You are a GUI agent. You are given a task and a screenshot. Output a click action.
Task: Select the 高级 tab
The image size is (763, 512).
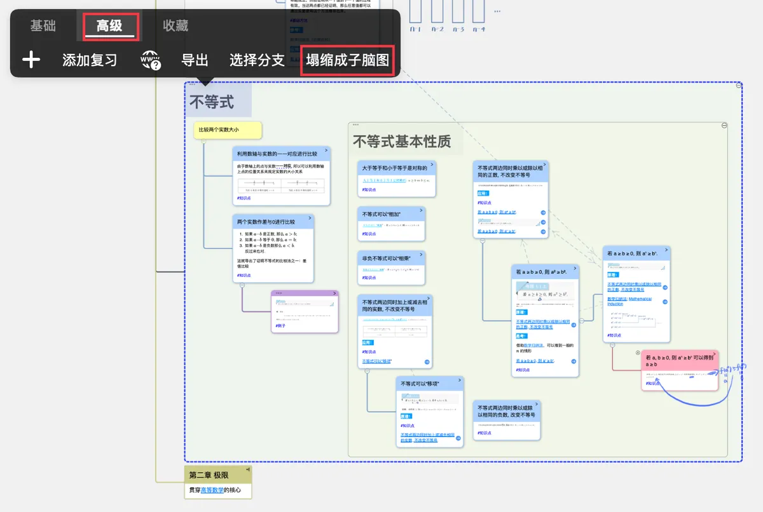click(109, 26)
